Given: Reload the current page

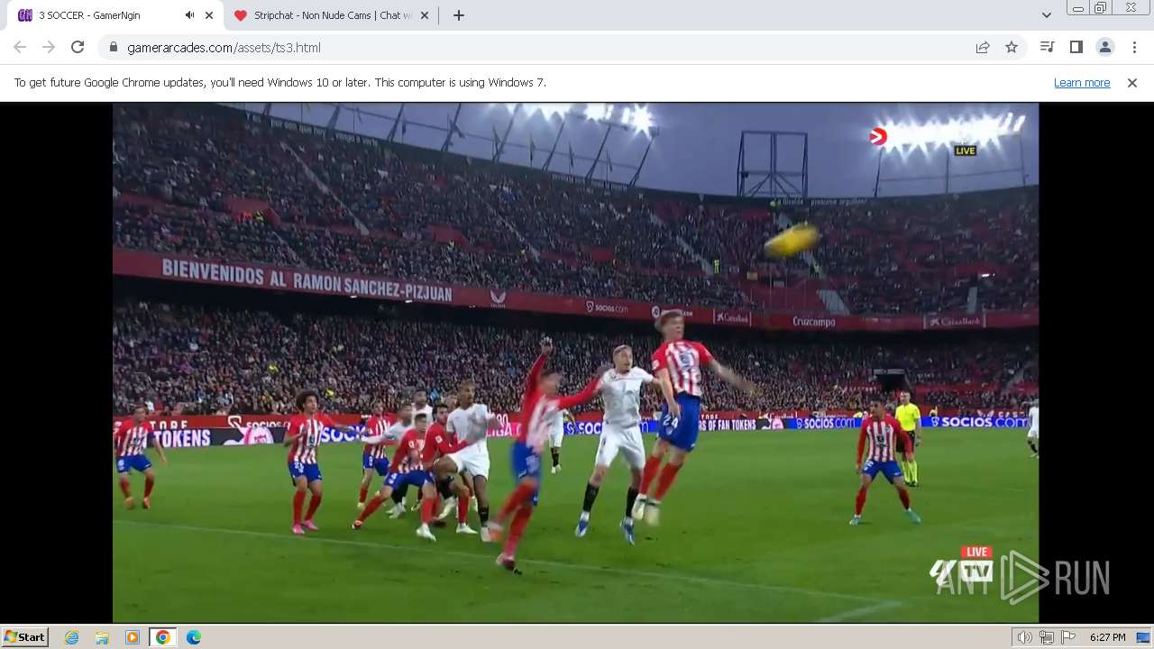Looking at the screenshot, I should [x=78, y=47].
